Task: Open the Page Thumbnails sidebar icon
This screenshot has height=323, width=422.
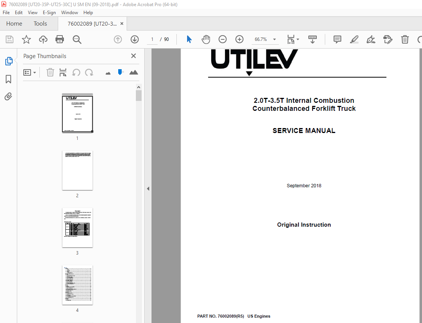Action: point(9,61)
